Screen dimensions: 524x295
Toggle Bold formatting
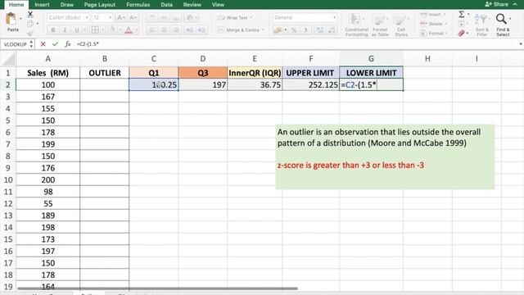[52, 30]
